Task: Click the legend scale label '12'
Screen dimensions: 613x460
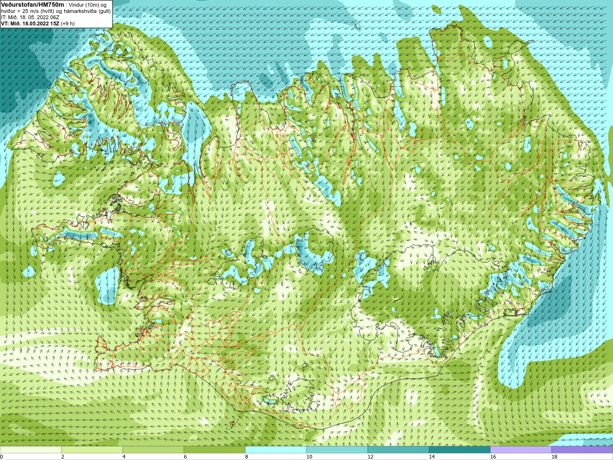Action: pyautogui.click(x=370, y=457)
